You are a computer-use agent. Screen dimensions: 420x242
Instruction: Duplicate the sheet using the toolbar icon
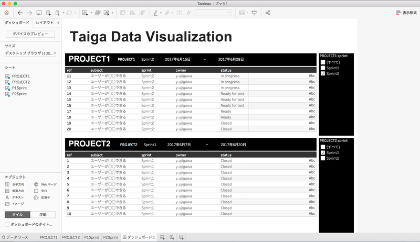(x=98, y=13)
